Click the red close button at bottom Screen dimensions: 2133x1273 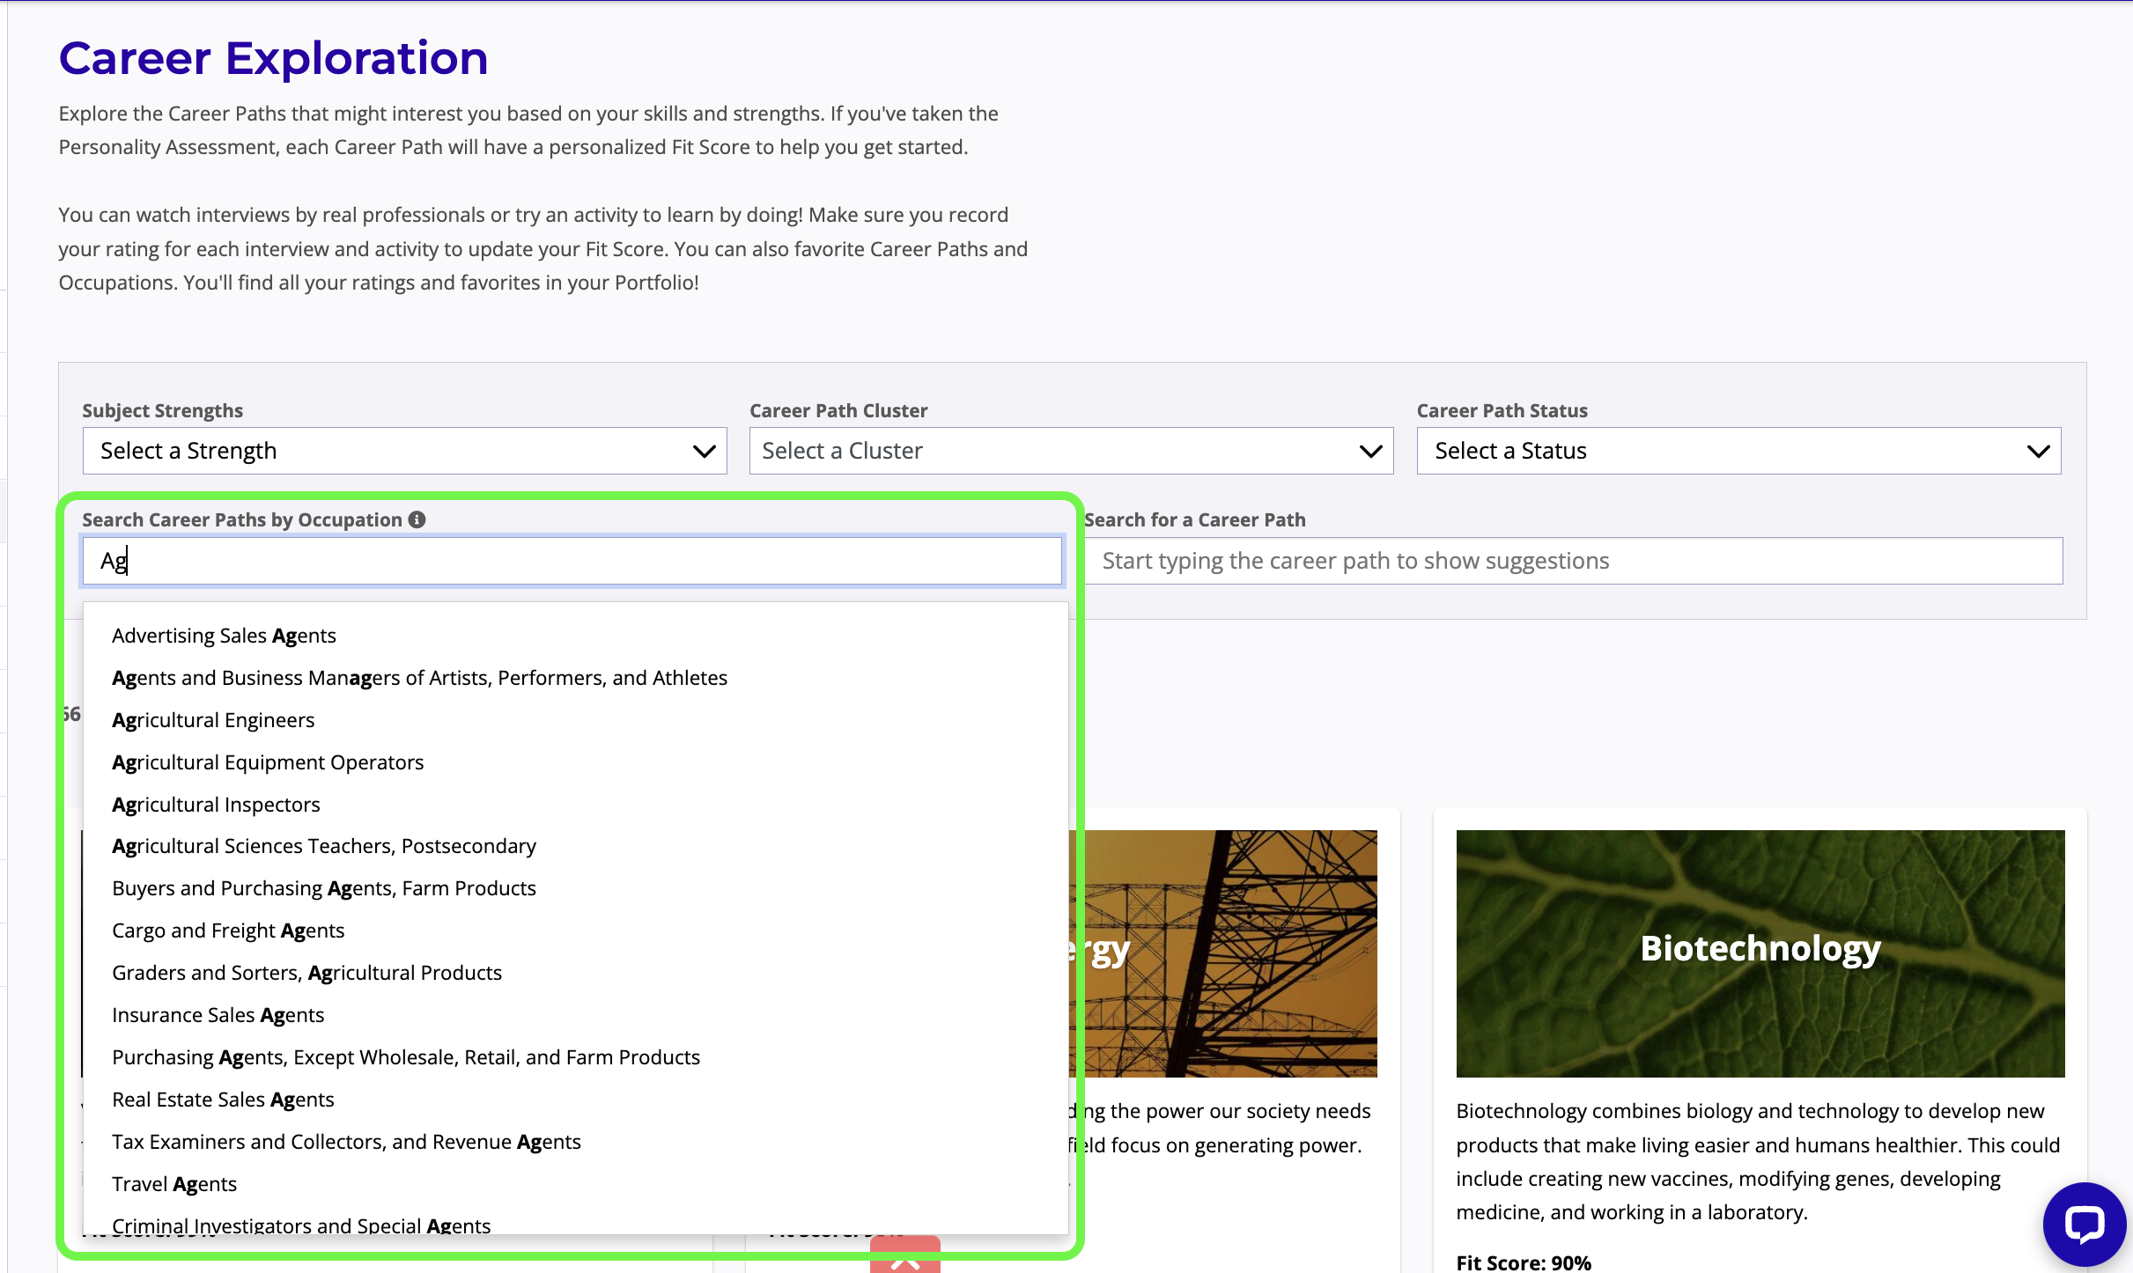[x=904, y=1259]
